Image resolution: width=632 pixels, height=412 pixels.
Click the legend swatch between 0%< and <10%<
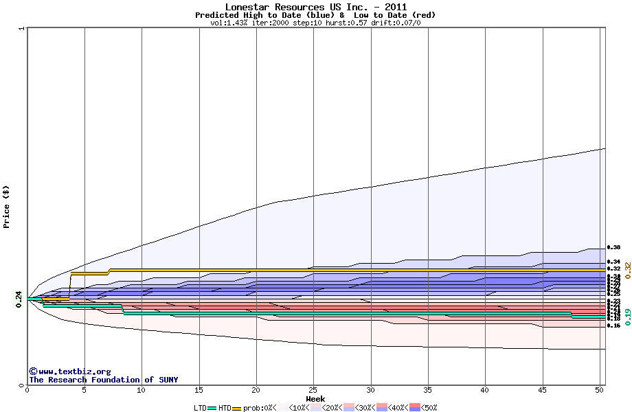tap(282, 408)
